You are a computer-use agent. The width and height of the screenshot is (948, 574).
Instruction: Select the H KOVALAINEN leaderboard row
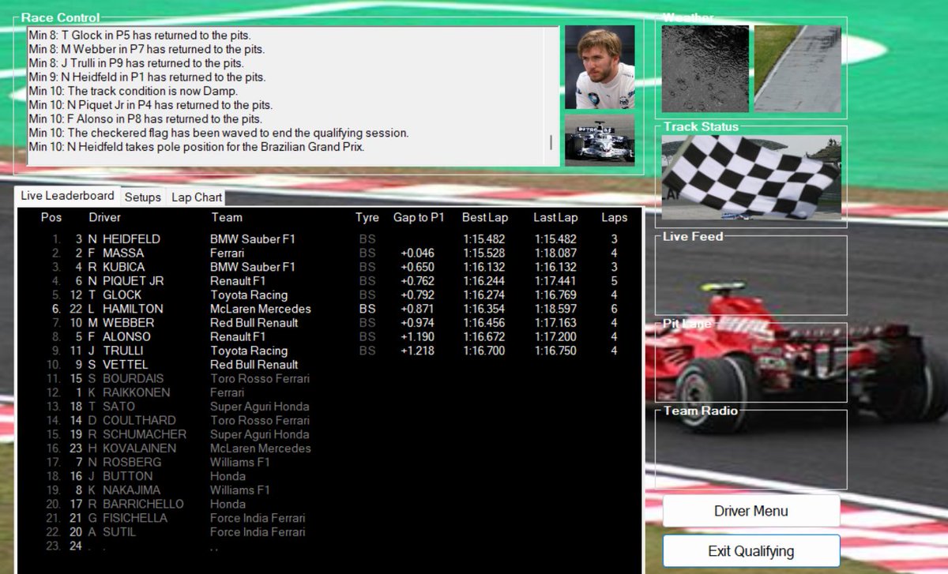click(x=330, y=448)
